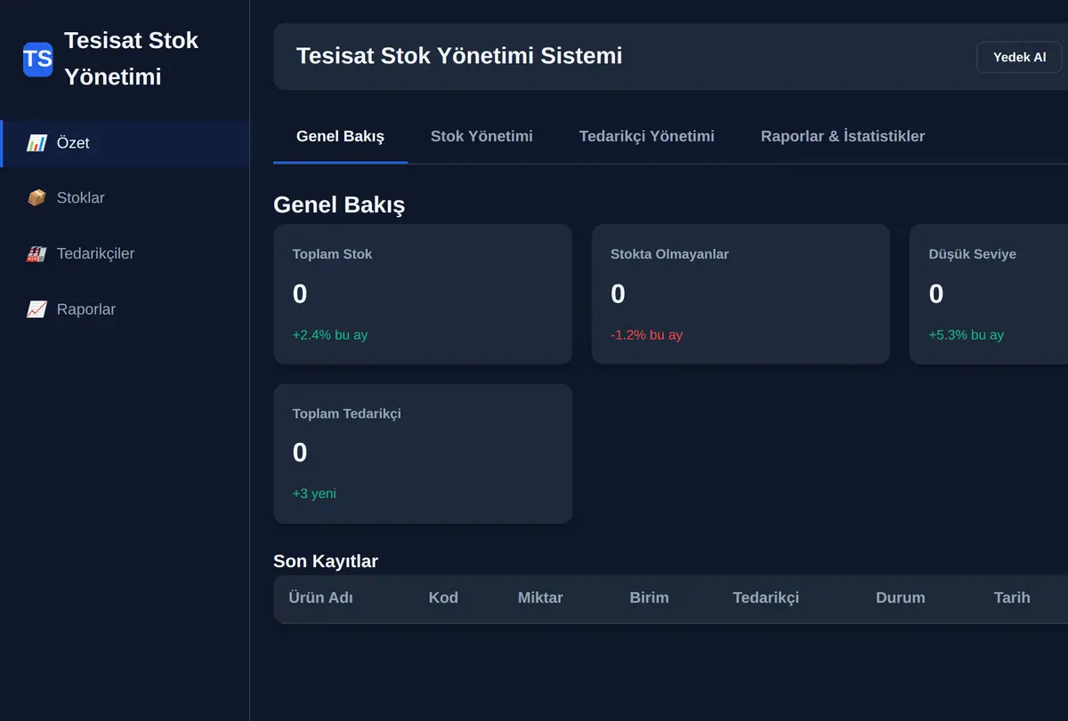Click the Stoklar package box icon
Image resolution: width=1068 pixels, height=721 pixels.
click(x=36, y=198)
